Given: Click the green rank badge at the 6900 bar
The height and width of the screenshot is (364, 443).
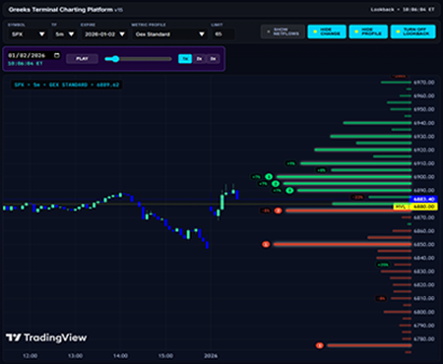Looking at the screenshot, I should (x=269, y=177).
